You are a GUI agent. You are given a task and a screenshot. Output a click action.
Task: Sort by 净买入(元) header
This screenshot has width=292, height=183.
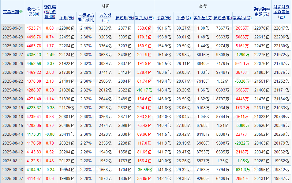[144, 18]
